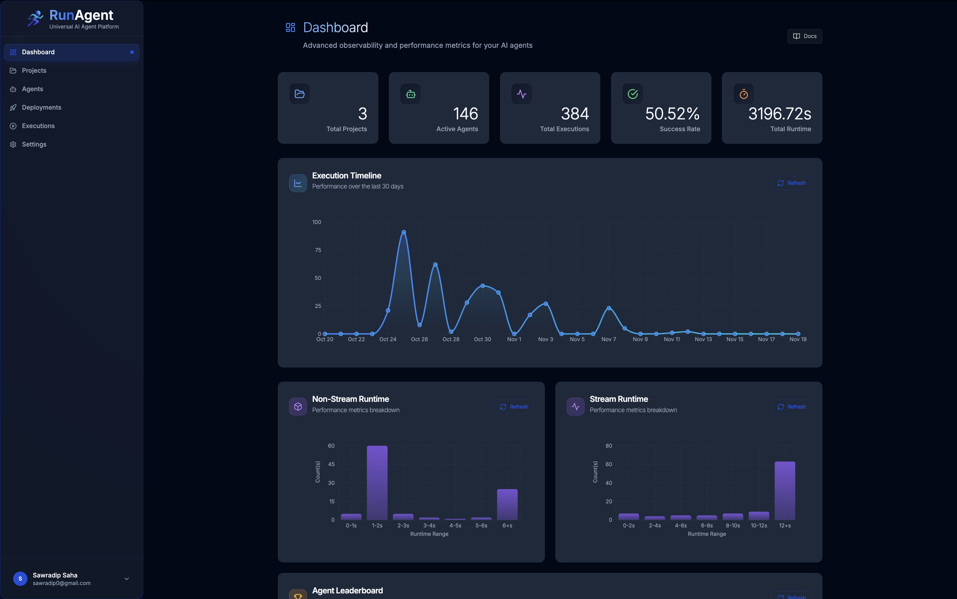
Task: Click the 3196.72s Total Runtime value
Action: click(779, 114)
